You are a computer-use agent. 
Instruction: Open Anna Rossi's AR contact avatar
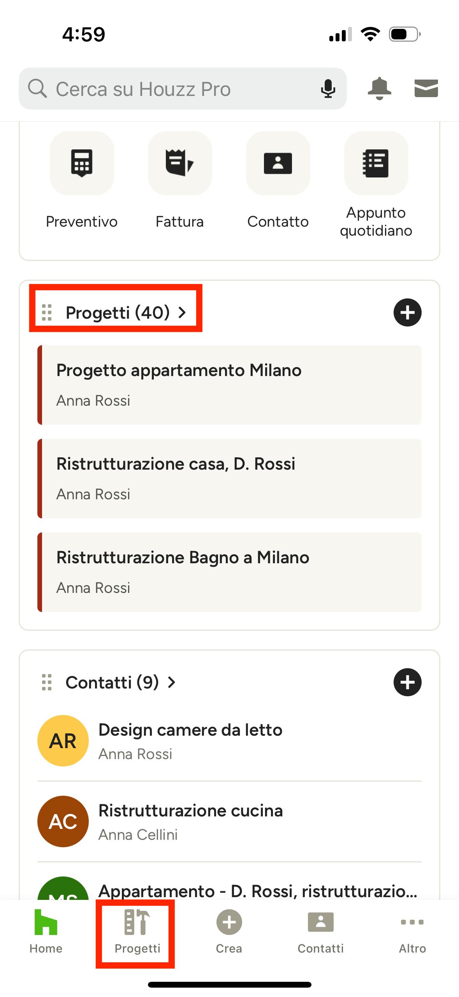[63, 740]
